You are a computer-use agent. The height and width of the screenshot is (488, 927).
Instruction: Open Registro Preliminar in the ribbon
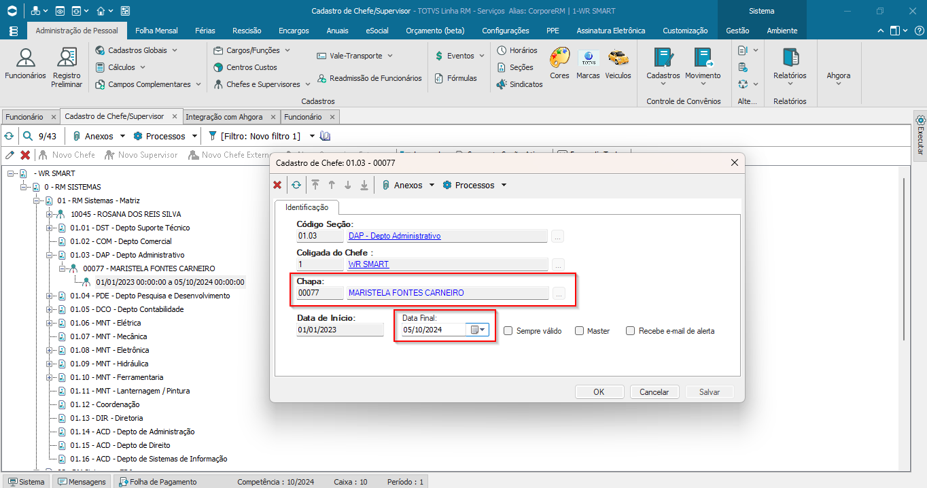67,67
